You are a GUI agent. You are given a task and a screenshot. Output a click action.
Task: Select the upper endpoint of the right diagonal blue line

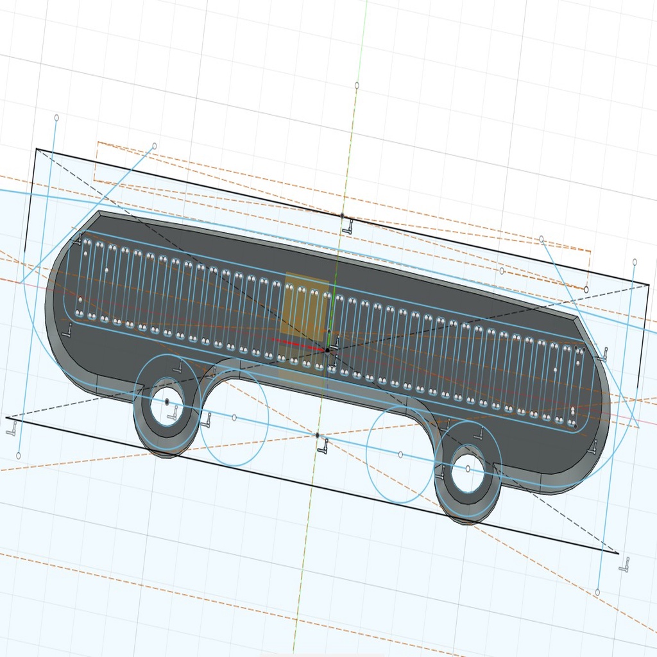[x=542, y=239]
